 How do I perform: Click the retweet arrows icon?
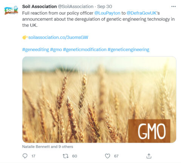tap(66, 156)
